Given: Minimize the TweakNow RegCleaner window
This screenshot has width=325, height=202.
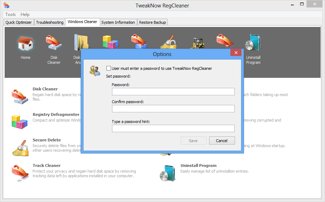Looking at the screenshot, I should tap(292, 5).
